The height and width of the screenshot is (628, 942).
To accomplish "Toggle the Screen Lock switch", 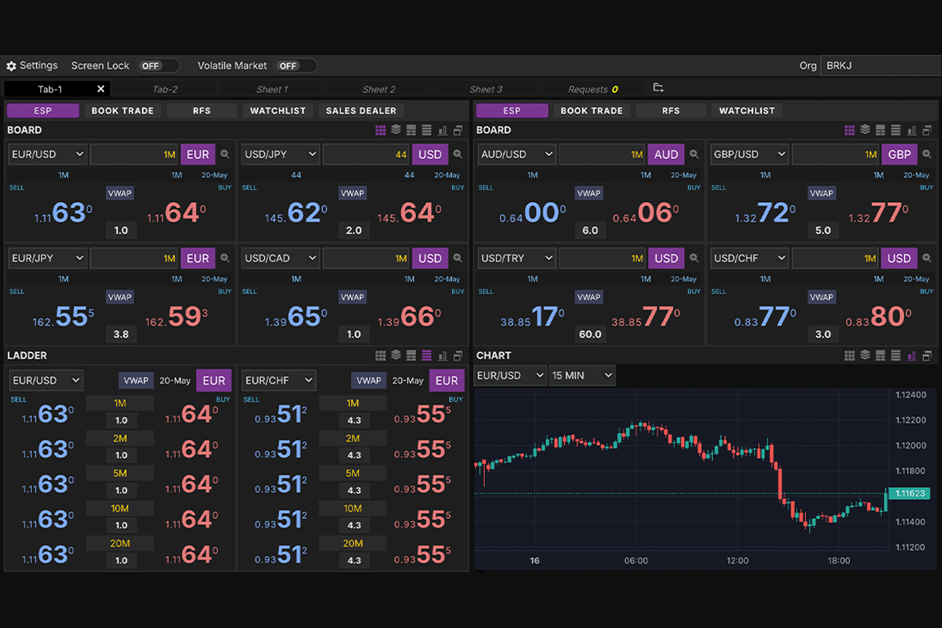I will tap(158, 66).
